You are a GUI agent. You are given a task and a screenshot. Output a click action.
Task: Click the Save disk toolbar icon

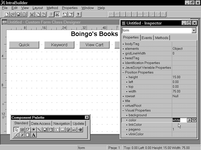(18, 14)
